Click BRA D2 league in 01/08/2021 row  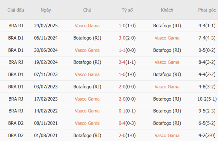[x=16, y=135]
